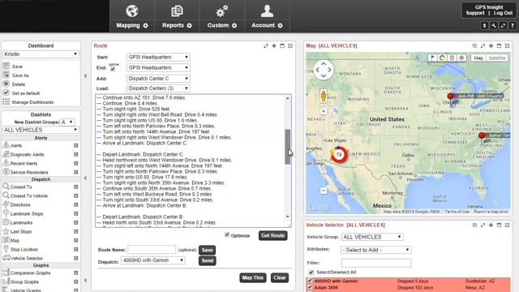Image resolution: width=519 pixels, height=292 pixels.
Task: Click the Route panel move icon
Action: [x=274, y=46]
